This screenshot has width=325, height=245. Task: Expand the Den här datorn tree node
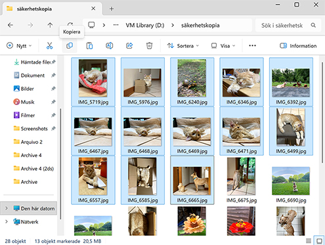tap(7, 208)
